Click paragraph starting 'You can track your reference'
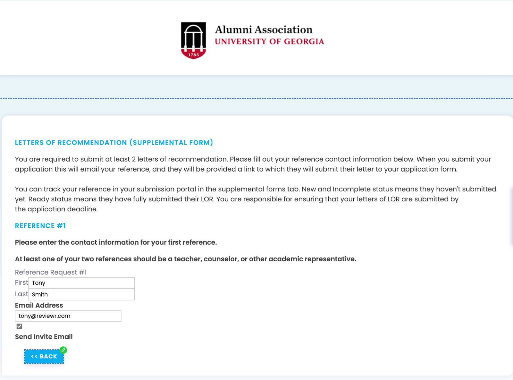The height and width of the screenshot is (380, 513). coord(256,199)
